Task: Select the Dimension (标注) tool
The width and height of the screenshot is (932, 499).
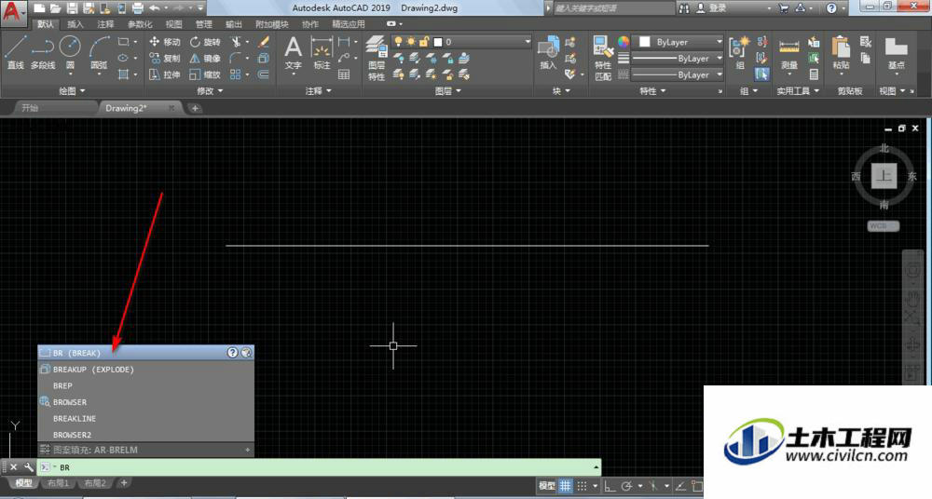Action: (x=322, y=53)
